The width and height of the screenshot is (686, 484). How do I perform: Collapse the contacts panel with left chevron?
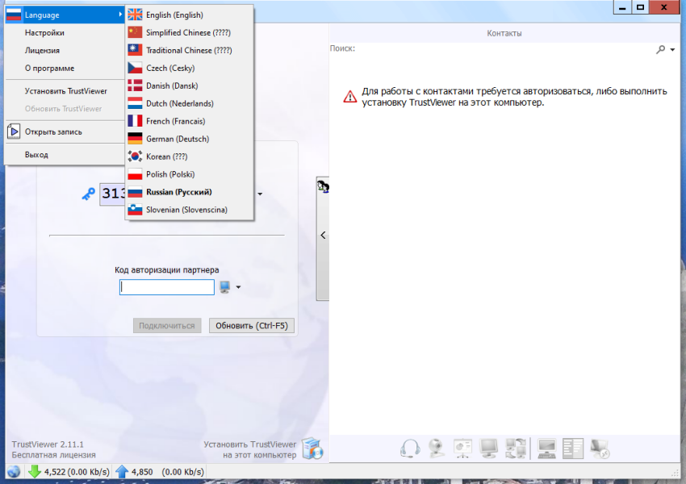(323, 236)
